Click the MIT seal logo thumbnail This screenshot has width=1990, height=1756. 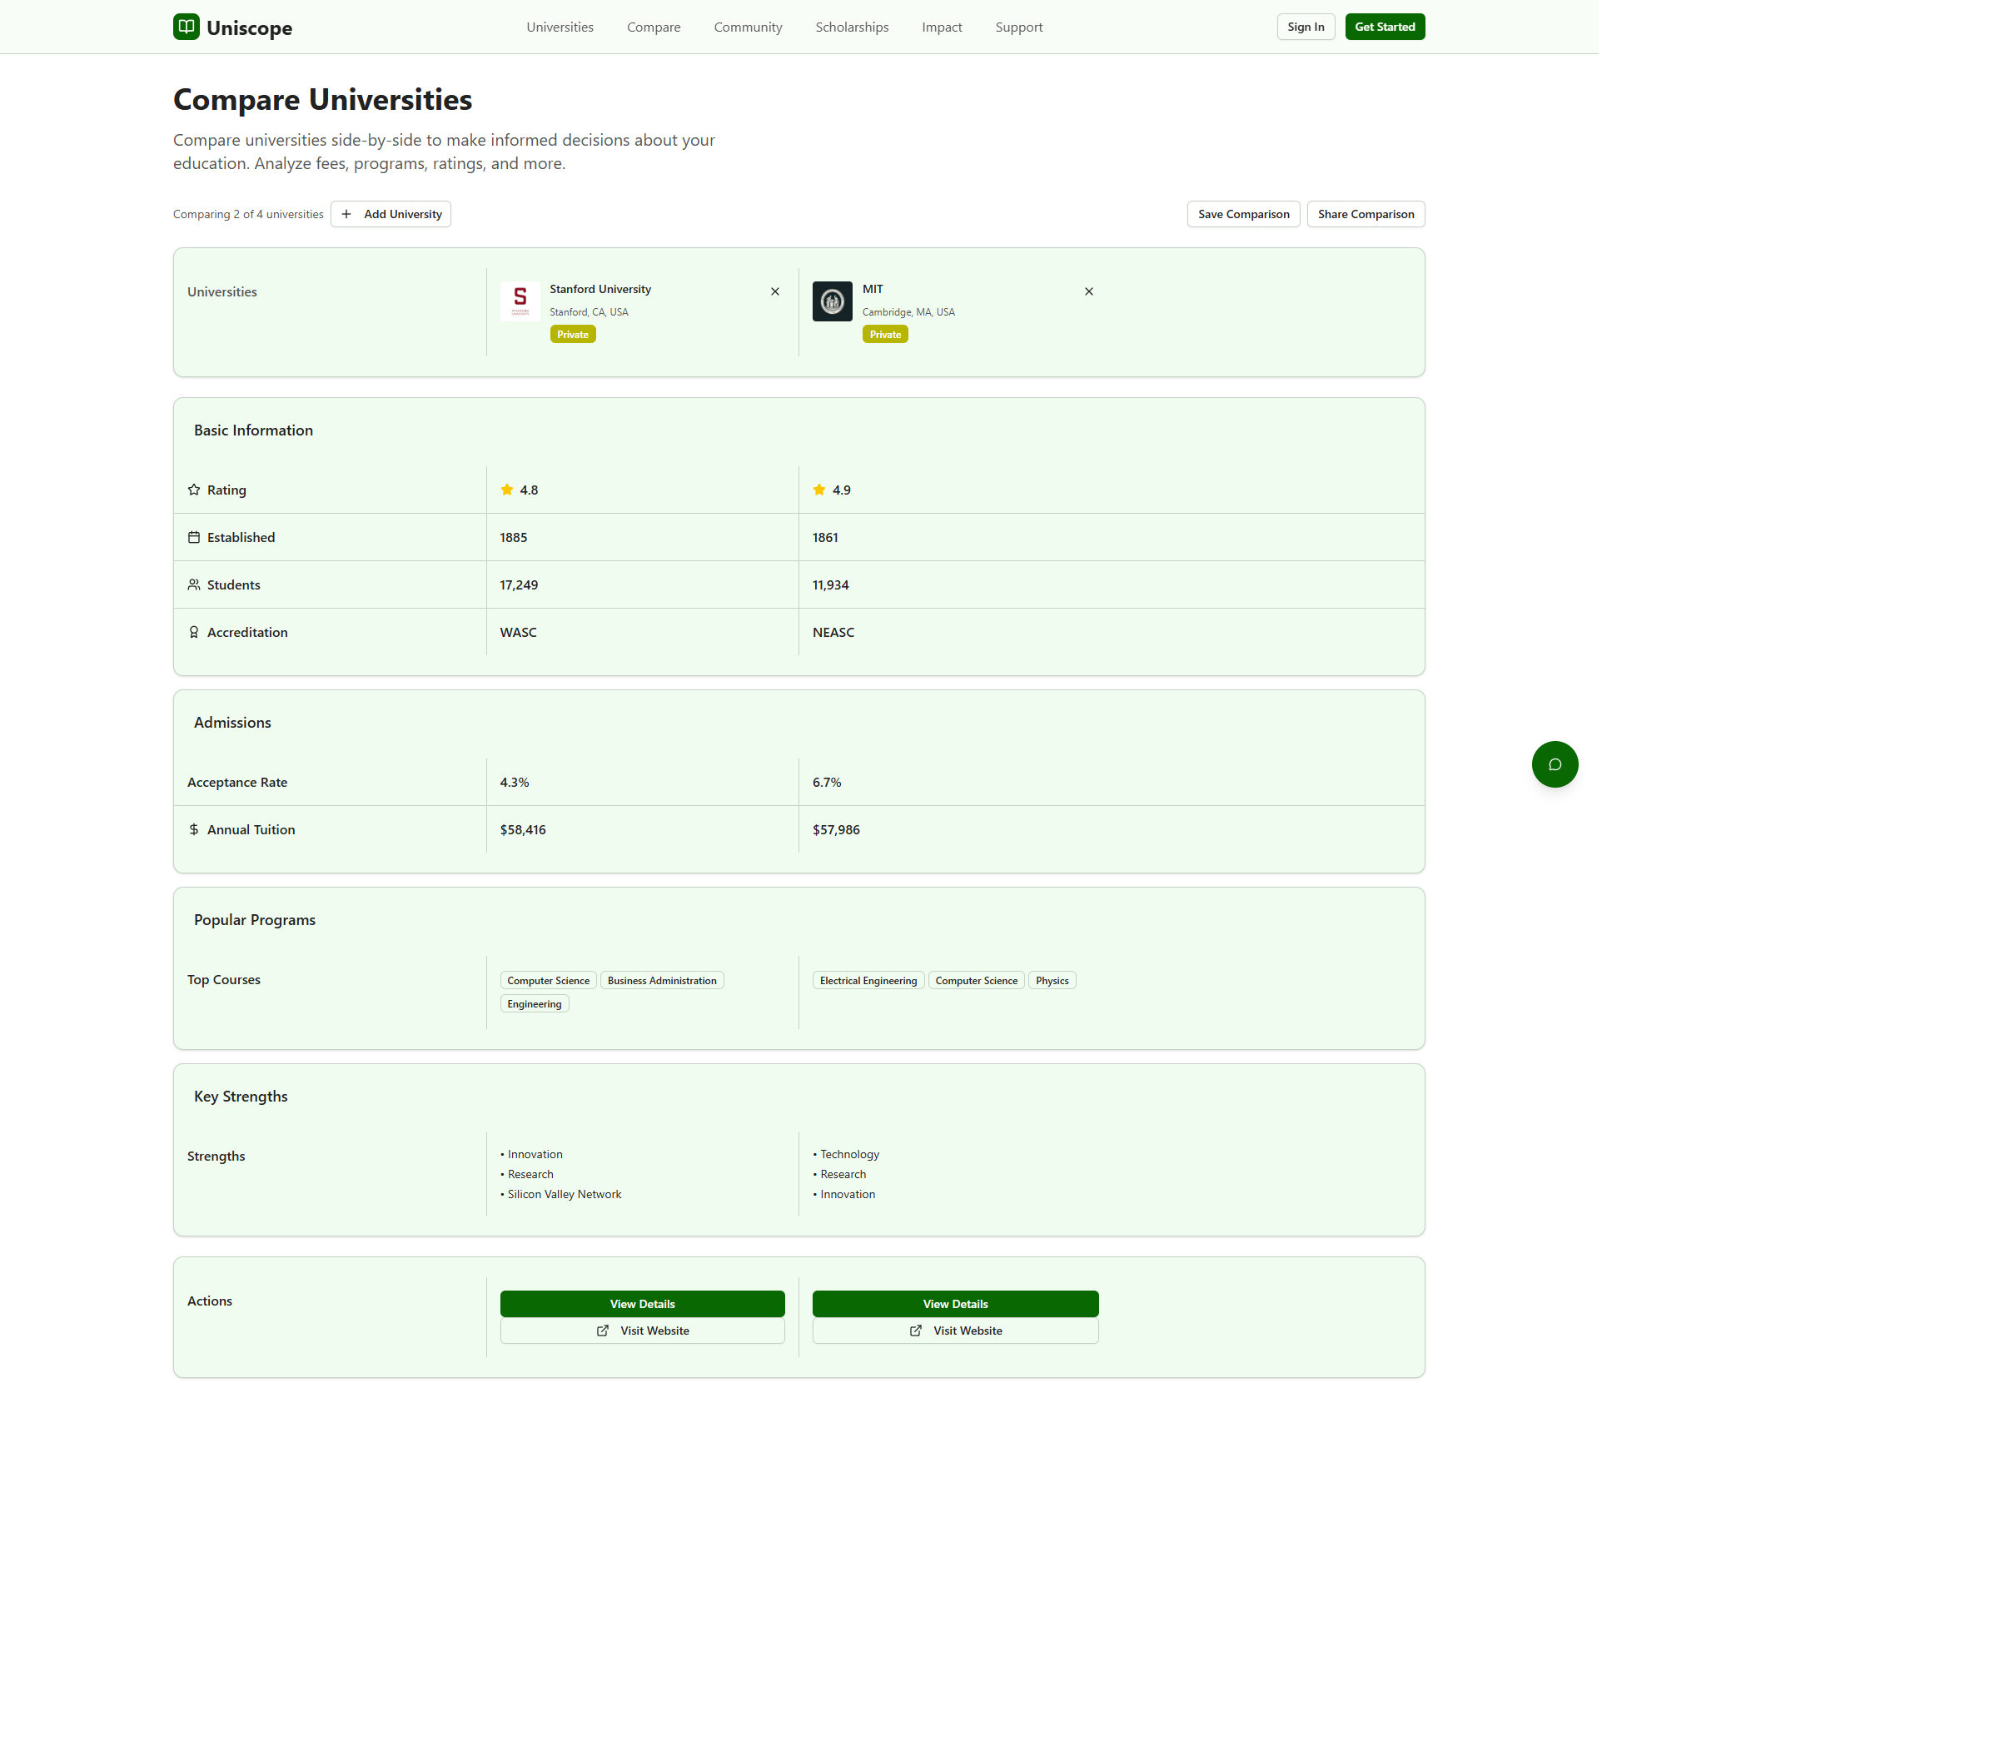pyautogui.click(x=833, y=301)
